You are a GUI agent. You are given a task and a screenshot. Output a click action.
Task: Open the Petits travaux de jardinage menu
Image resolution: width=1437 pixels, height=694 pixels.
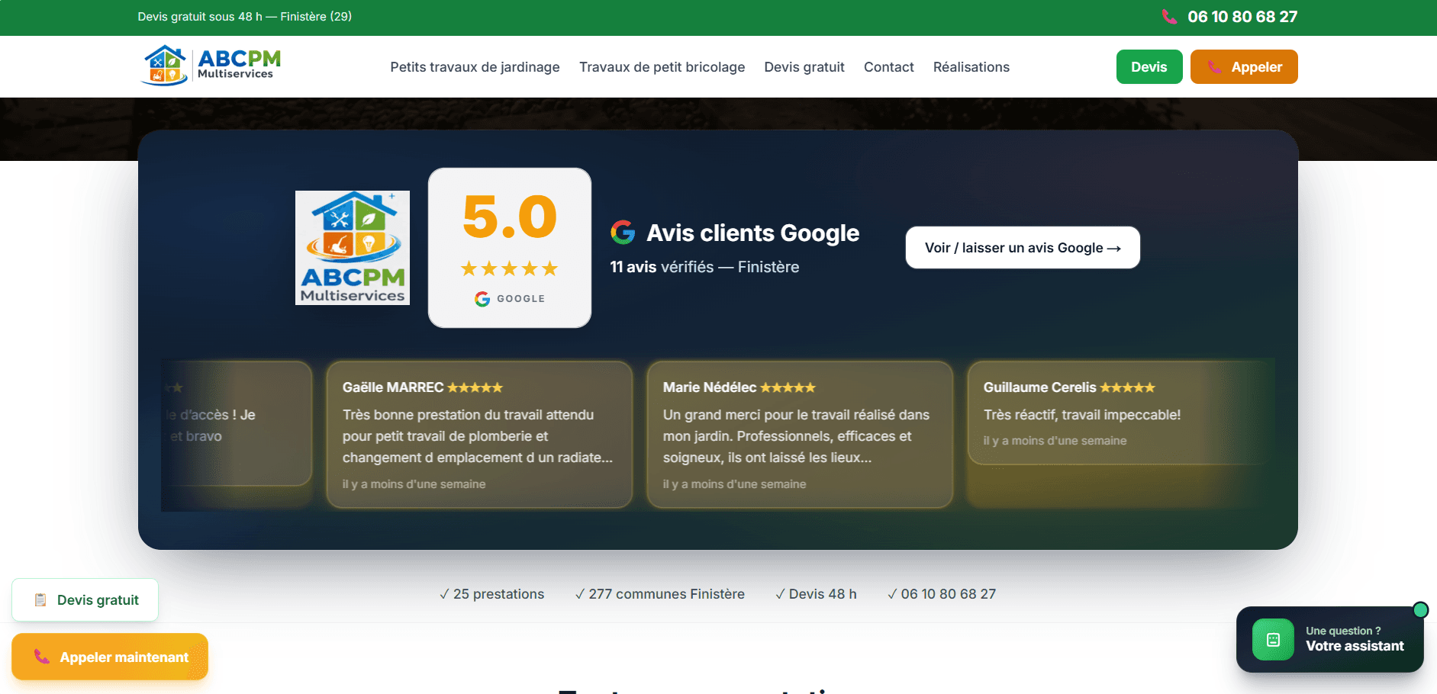click(x=475, y=67)
